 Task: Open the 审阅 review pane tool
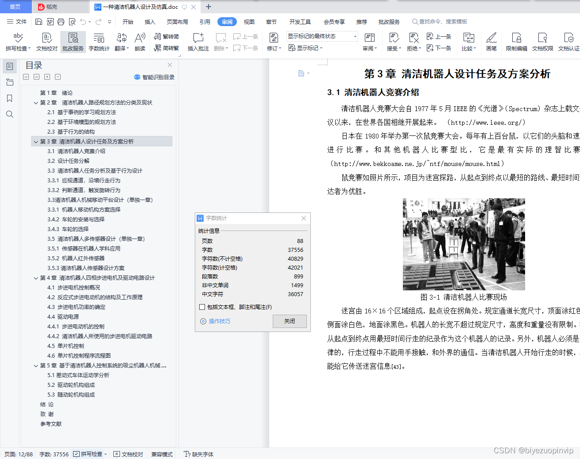click(370, 42)
